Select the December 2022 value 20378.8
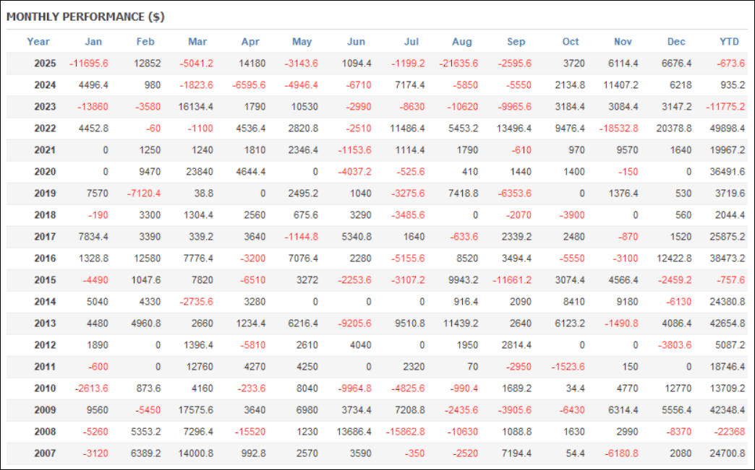The image size is (755, 470). (x=672, y=129)
